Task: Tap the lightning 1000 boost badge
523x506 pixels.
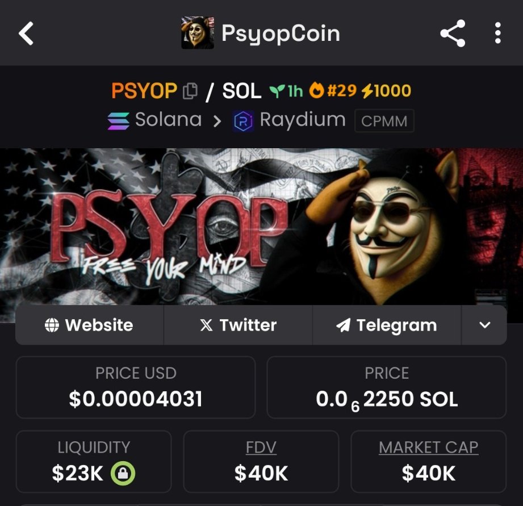Action: pos(387,91)
